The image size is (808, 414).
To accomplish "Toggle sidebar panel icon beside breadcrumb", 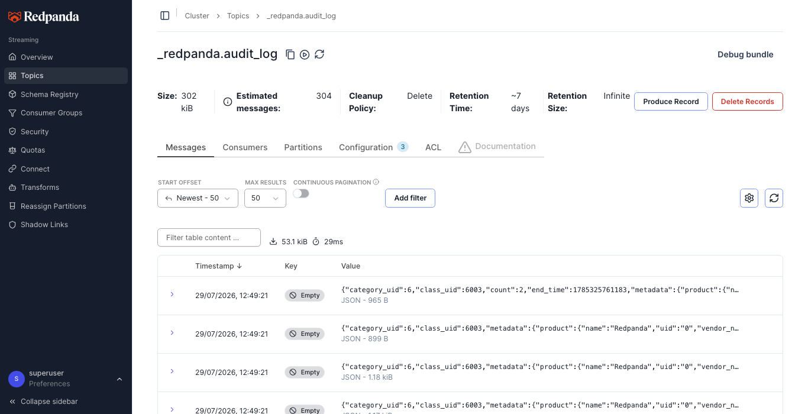I will (165, 15).
